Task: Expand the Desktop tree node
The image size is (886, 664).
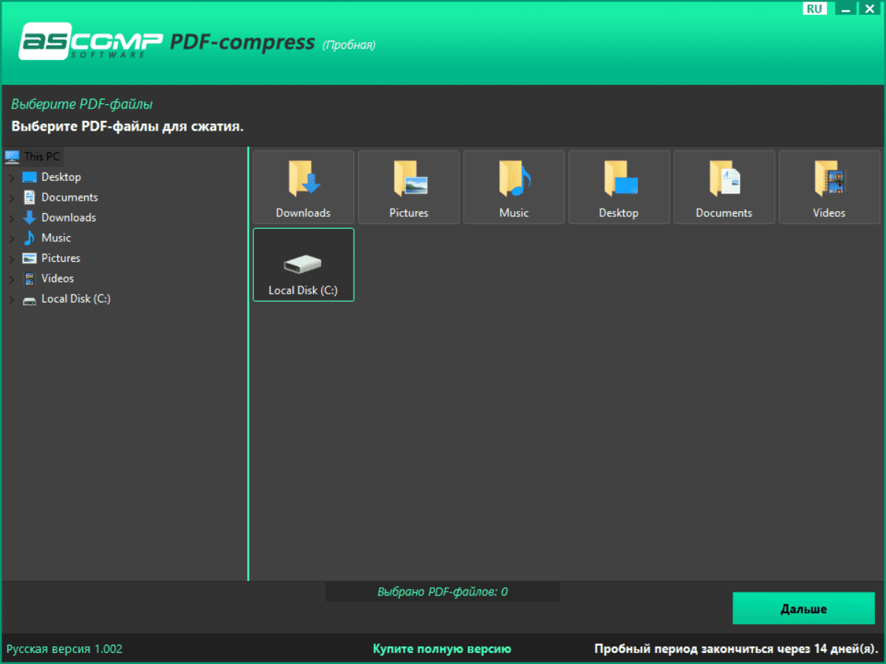Action: click(11, 178)
